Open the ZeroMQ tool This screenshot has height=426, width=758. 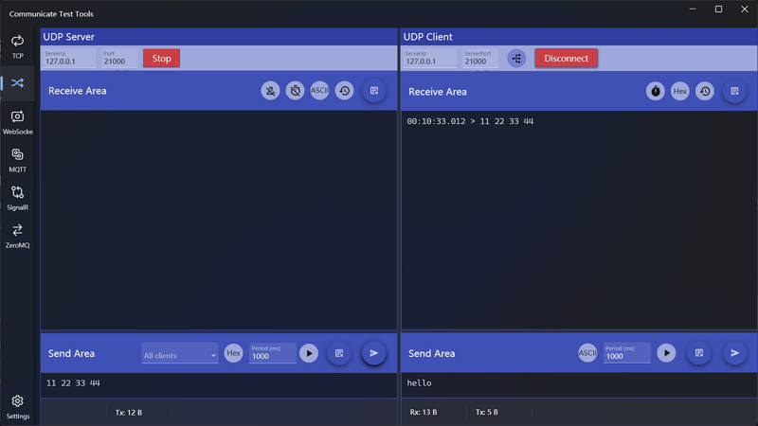tap(17, 235)
